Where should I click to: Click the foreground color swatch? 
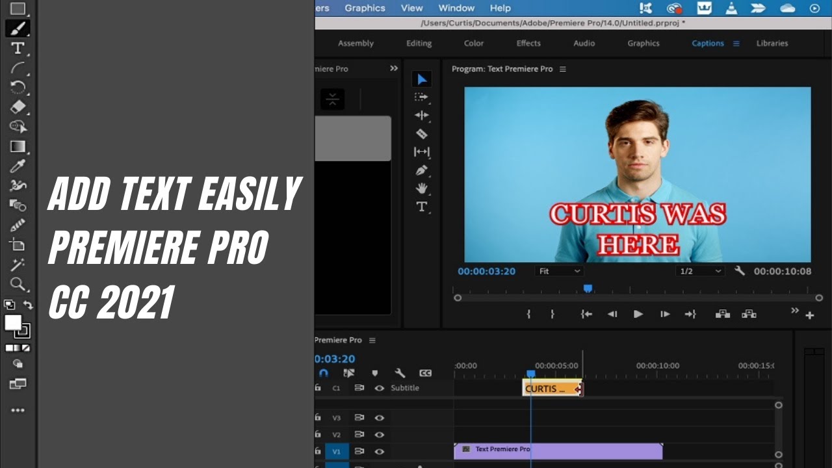pos(12,322)
